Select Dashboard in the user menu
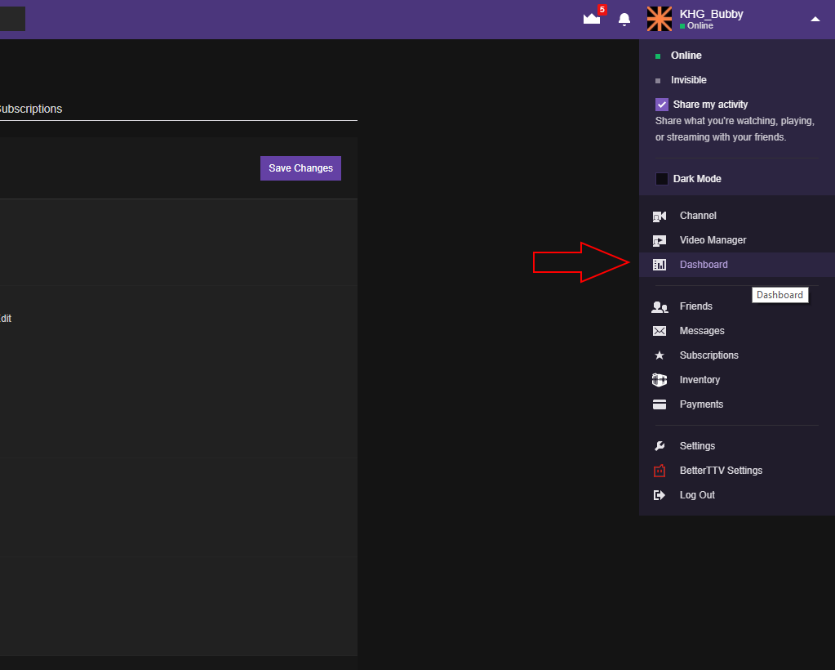835x670 pixels. 737,265
